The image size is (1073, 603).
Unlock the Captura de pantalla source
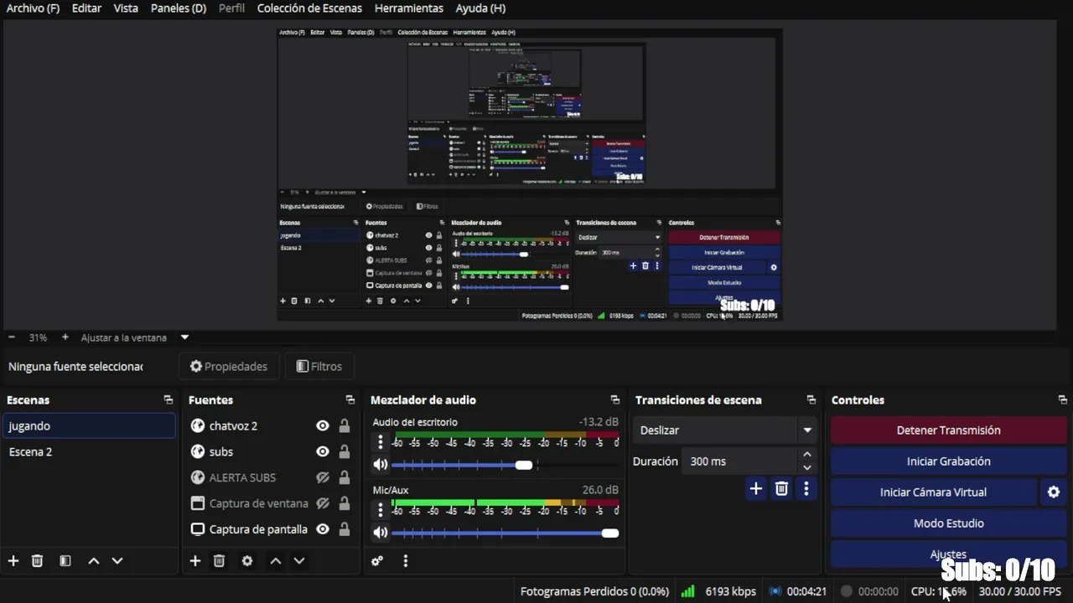click(345, 530)
